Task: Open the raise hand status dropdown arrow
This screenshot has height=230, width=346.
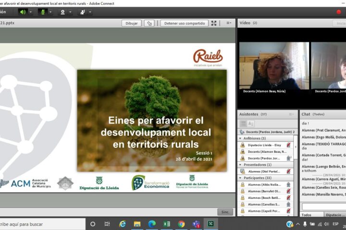Action: (x=90, y=12)
